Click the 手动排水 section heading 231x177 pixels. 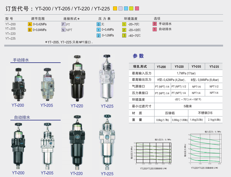click(20, 60)
